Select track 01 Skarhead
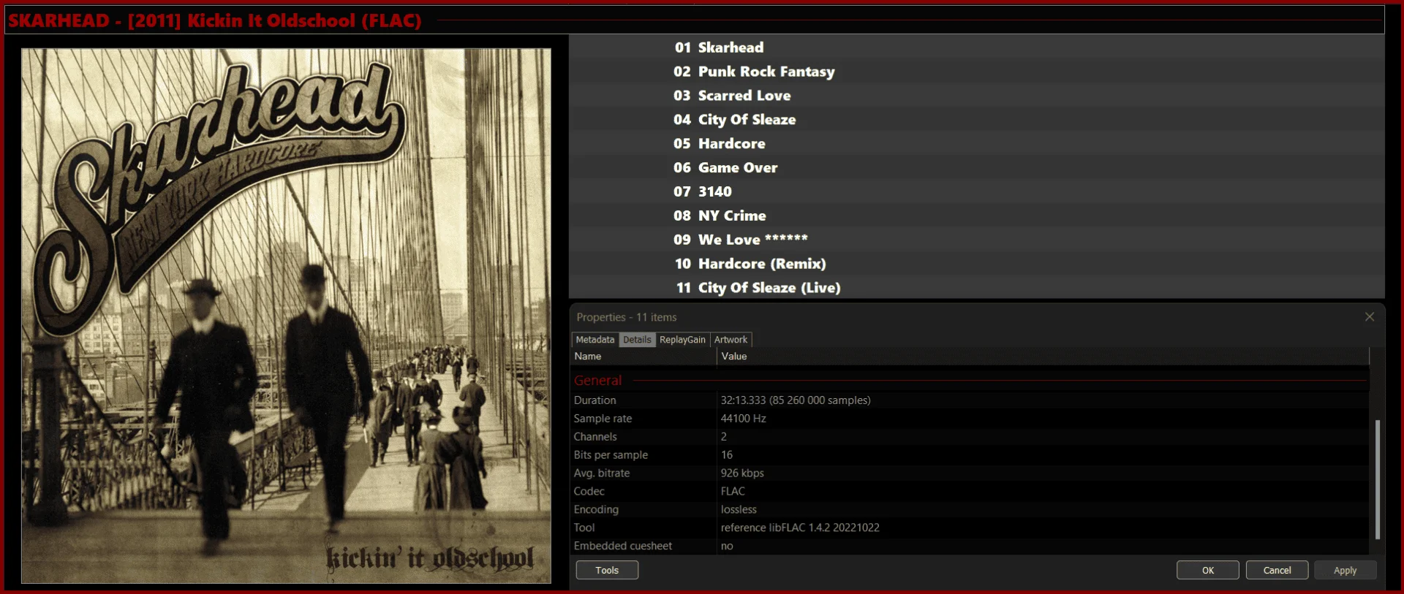Image resolution: width=1404 pixels, height=594 pixels. pyautogui.click(x=977, y=47)
